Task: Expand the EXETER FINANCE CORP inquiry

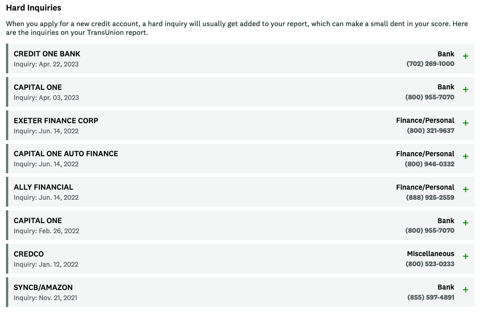Action: (x=465, y=123)
